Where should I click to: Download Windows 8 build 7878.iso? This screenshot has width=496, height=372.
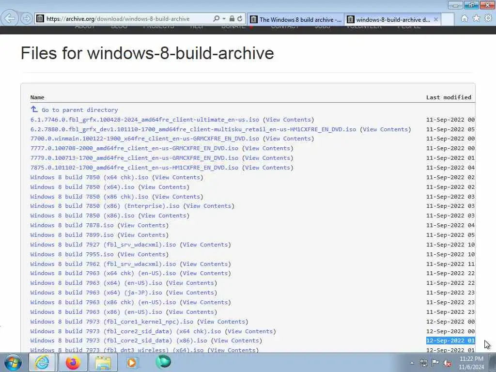[72, 225]
